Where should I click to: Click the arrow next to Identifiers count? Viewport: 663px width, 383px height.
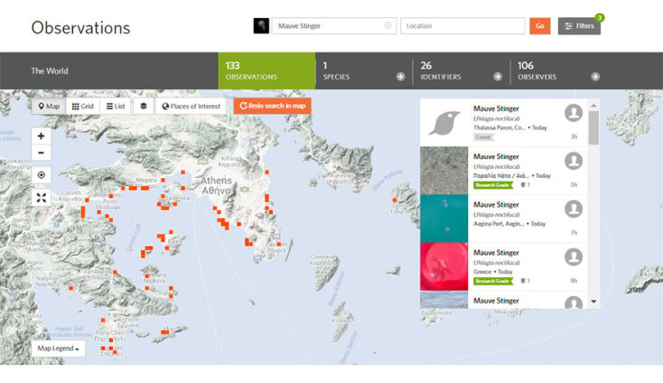pyautogui.click(x=497, y=77)
